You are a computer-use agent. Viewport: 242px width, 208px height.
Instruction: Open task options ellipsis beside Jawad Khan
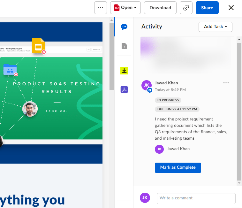click(x=226, y=83)
